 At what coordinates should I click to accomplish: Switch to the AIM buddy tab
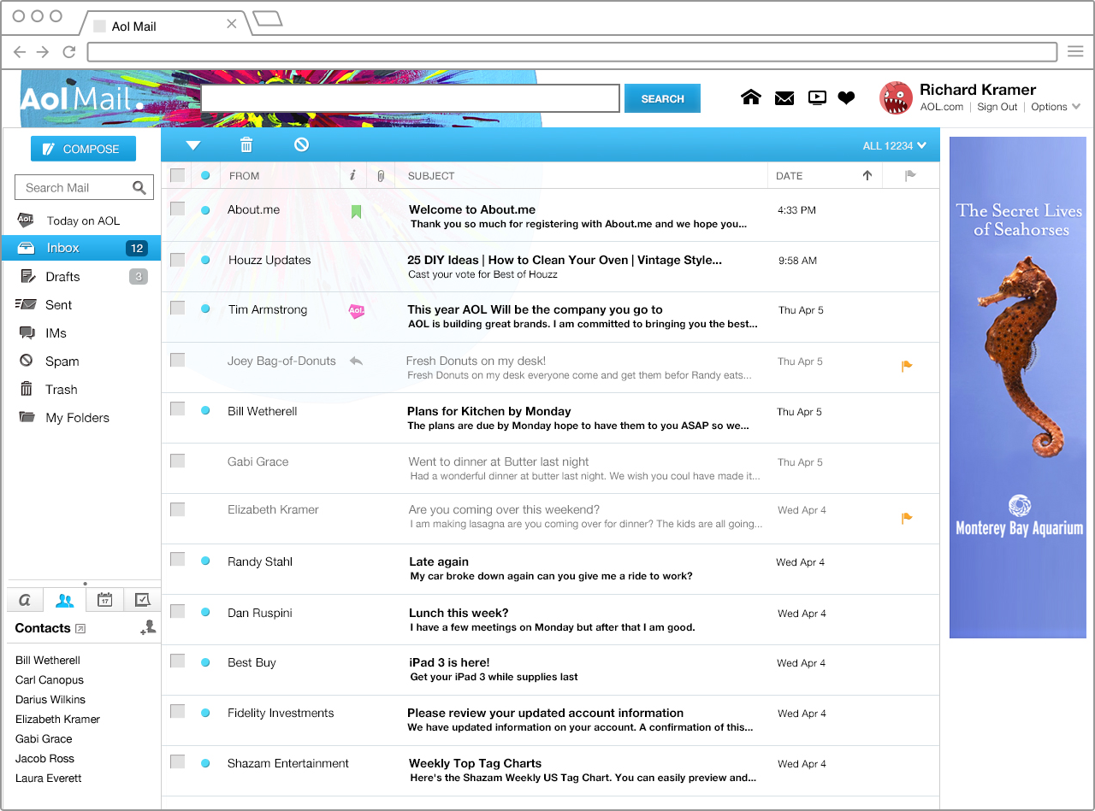25,600
